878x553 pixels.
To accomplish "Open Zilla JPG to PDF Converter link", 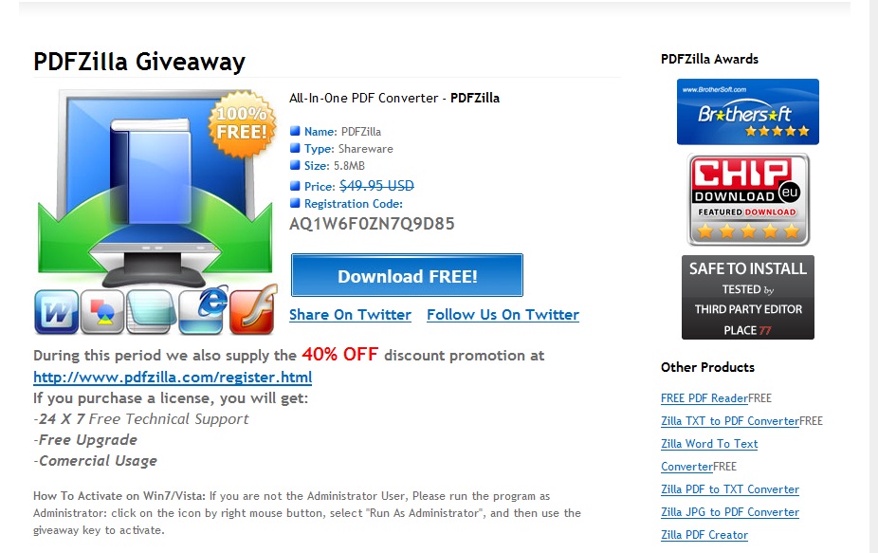I will (730, 512).
